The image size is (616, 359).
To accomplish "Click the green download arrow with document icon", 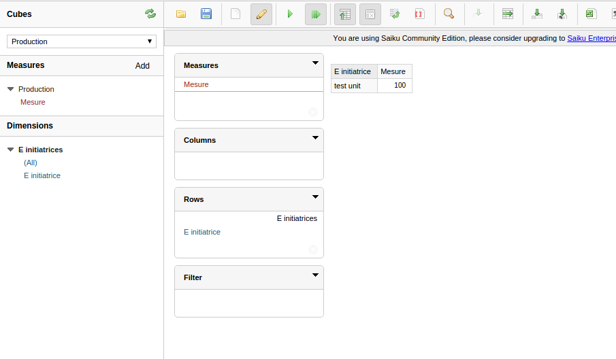I will (562, 14).
